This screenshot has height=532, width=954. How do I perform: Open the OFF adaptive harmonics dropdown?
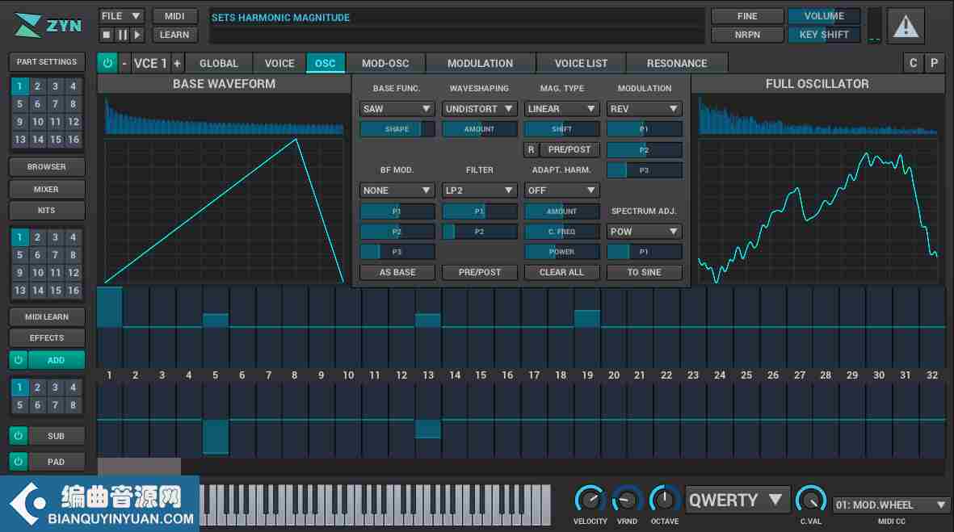coord(561,191)
